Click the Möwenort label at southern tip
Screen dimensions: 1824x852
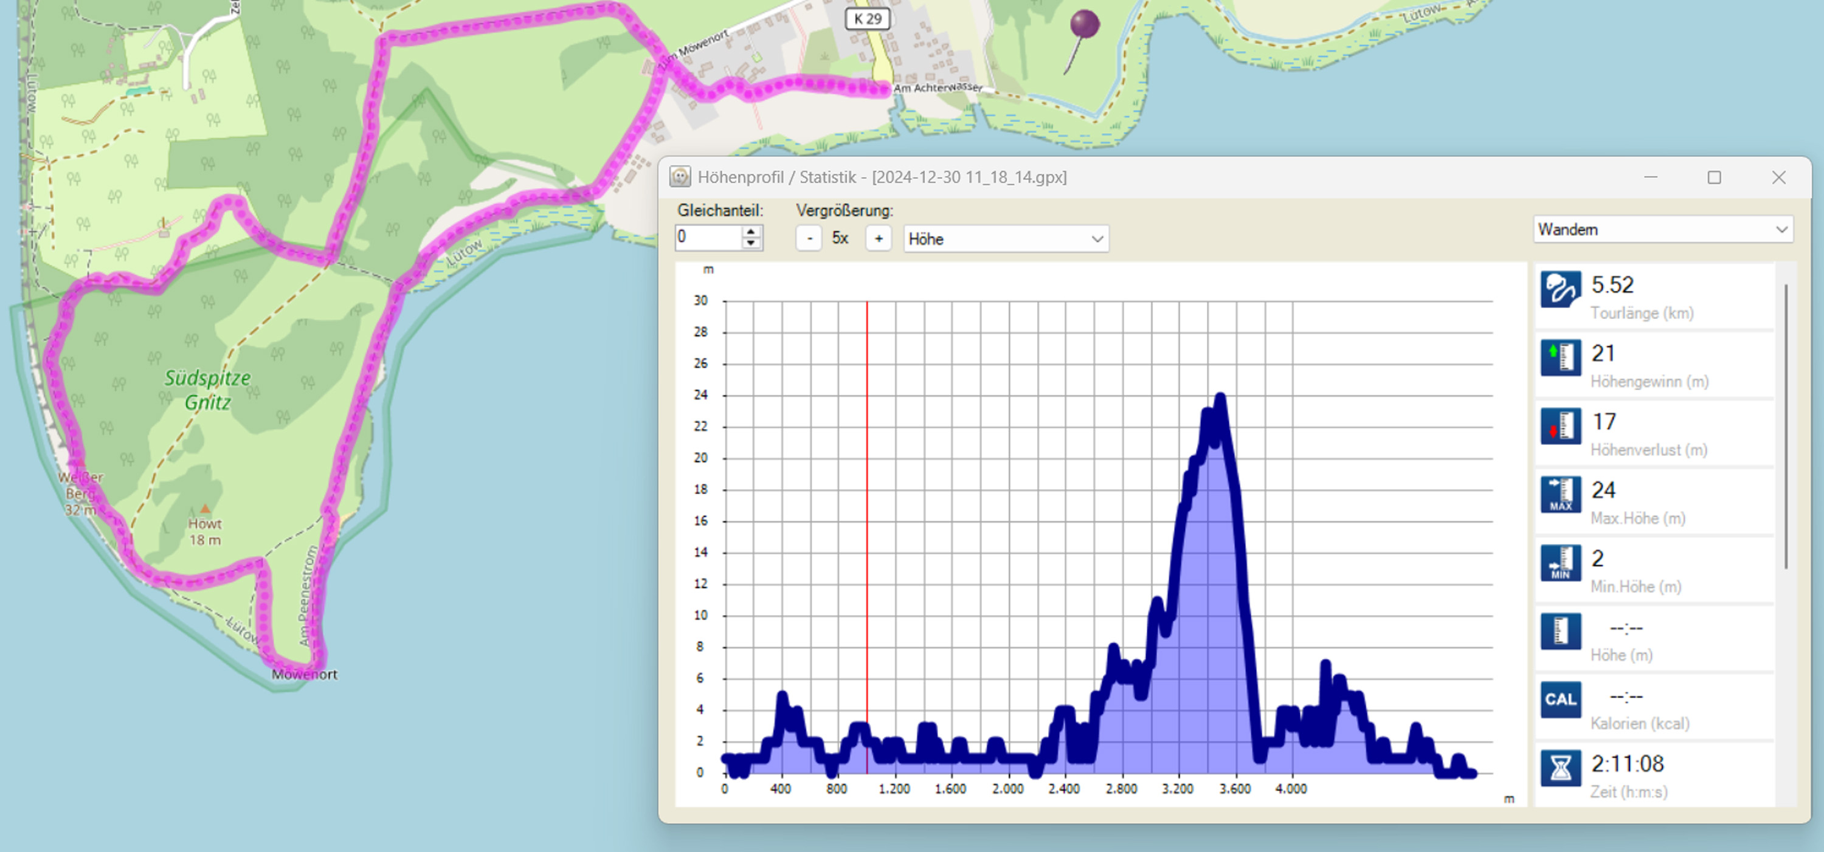[x=305, y=675]
